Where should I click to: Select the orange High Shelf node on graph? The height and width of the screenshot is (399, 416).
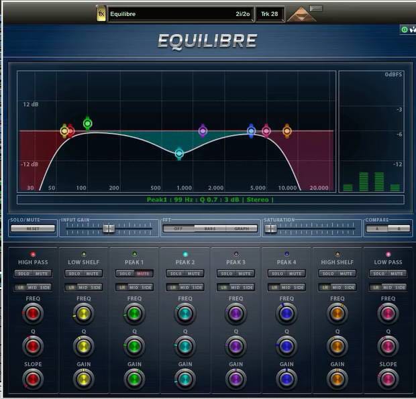click(287, 131)
